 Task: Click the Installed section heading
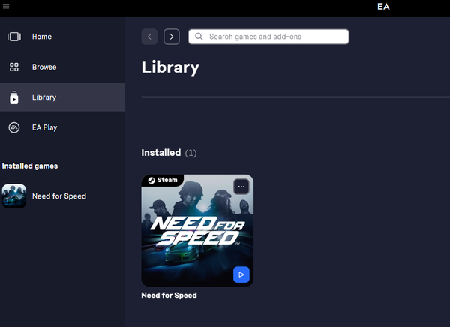click(161, 153)
